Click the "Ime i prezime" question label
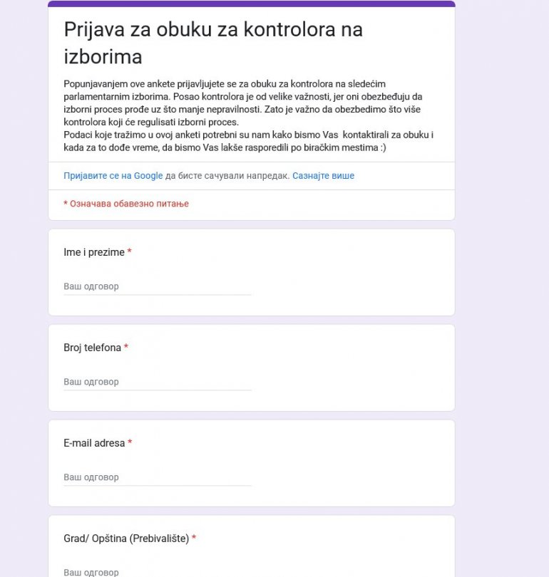The width and height of the screenshot is (549, 577). coord(94,252)
